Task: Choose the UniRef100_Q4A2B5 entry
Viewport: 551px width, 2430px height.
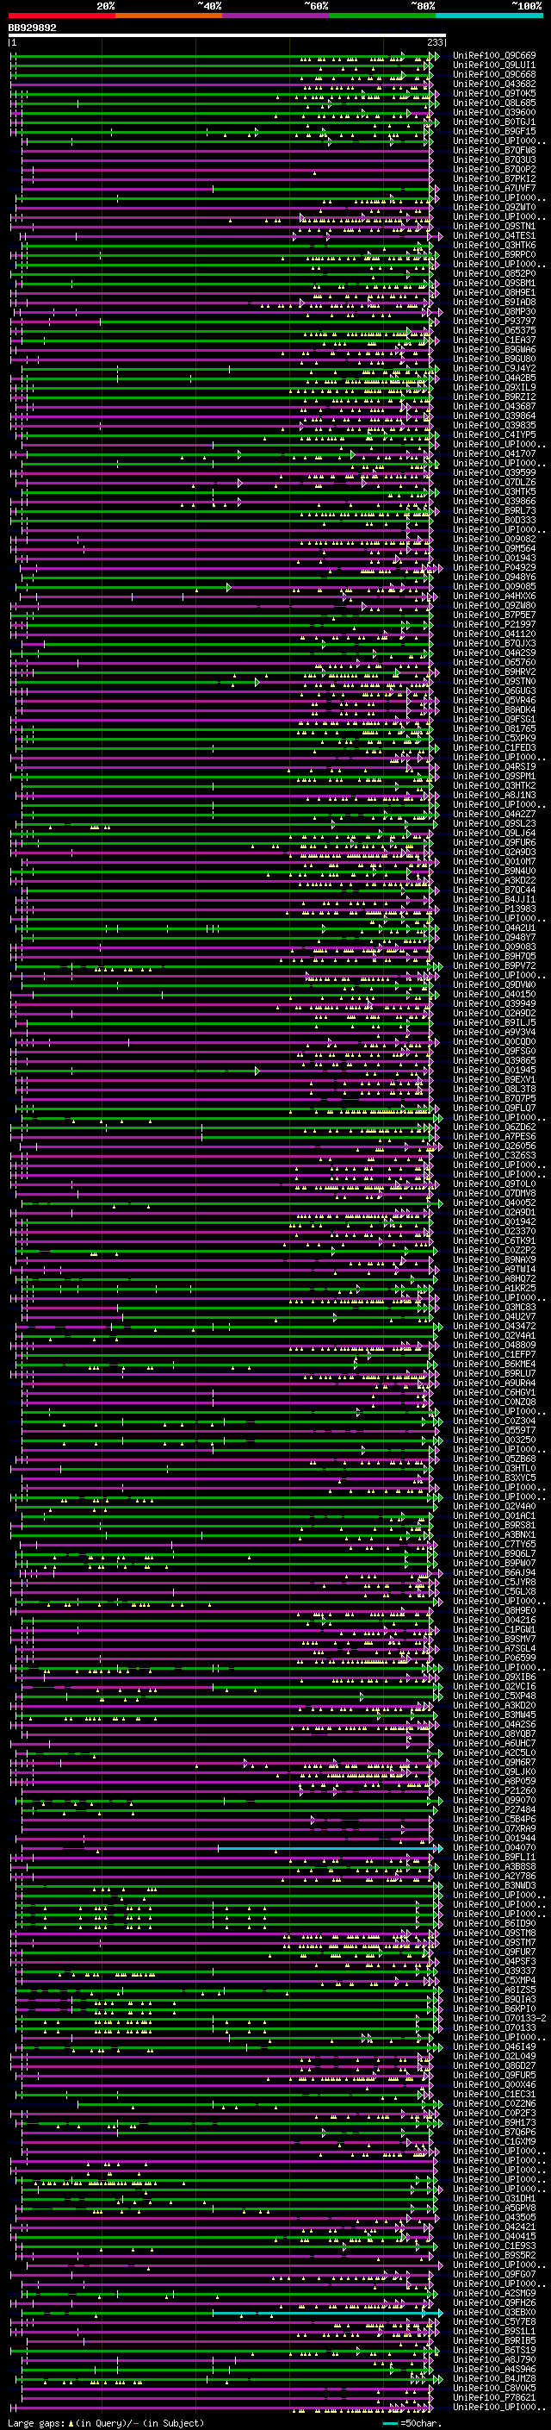Action: coord(493,378)
